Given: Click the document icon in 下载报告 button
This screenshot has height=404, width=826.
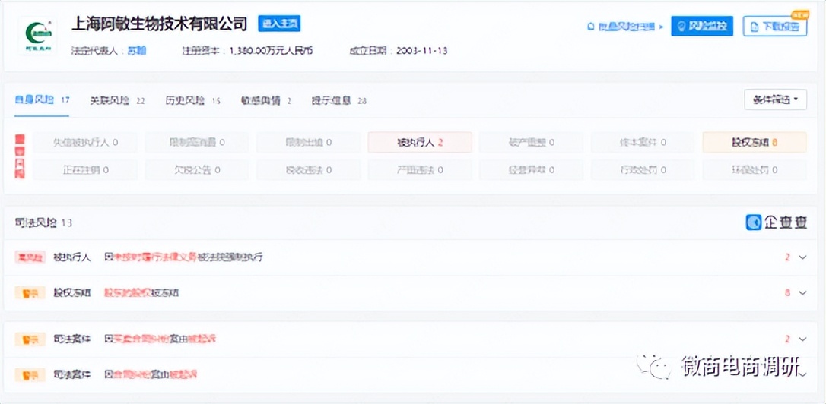Looking at the screenshot, I should coord(754,27).
